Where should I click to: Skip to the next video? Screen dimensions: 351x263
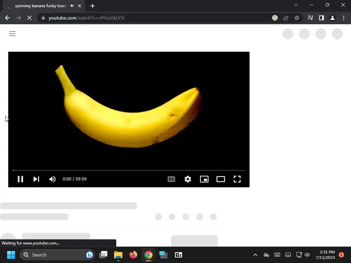tap(36, 179)
